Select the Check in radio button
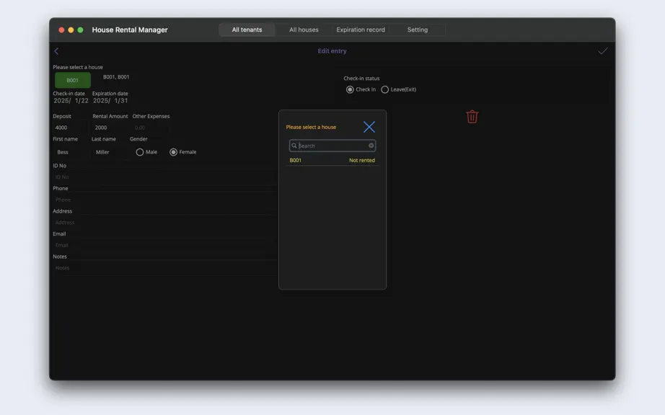Image resolution: width=665 pixels, height=415 pixels. (x=350, y=89)
